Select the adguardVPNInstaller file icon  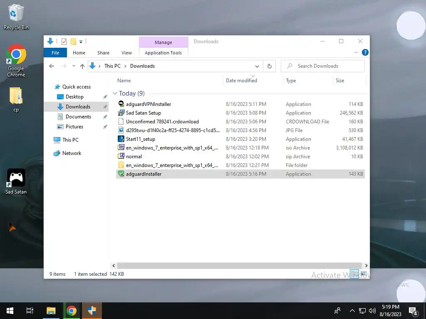tap(121, 104)
